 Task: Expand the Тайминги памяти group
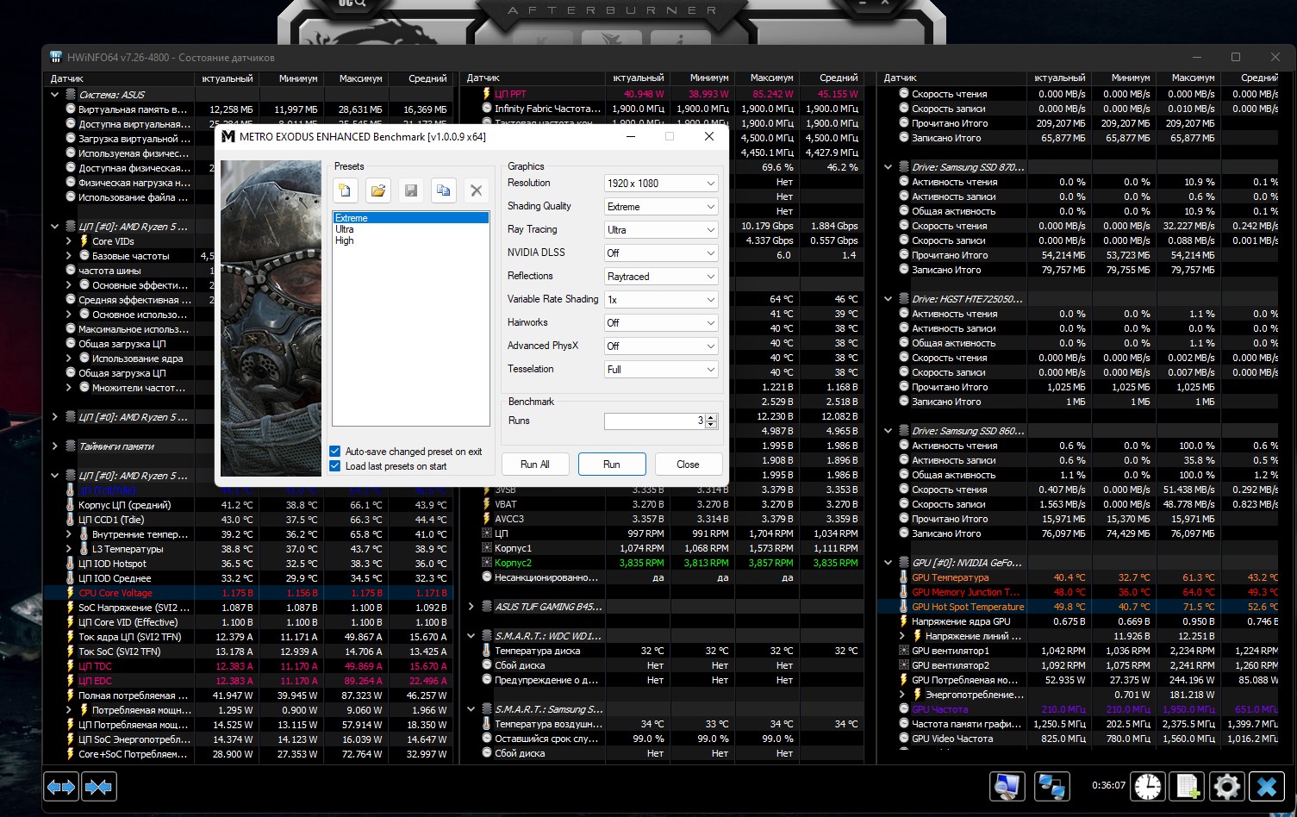pyautogui.click(x=55, y=446)
